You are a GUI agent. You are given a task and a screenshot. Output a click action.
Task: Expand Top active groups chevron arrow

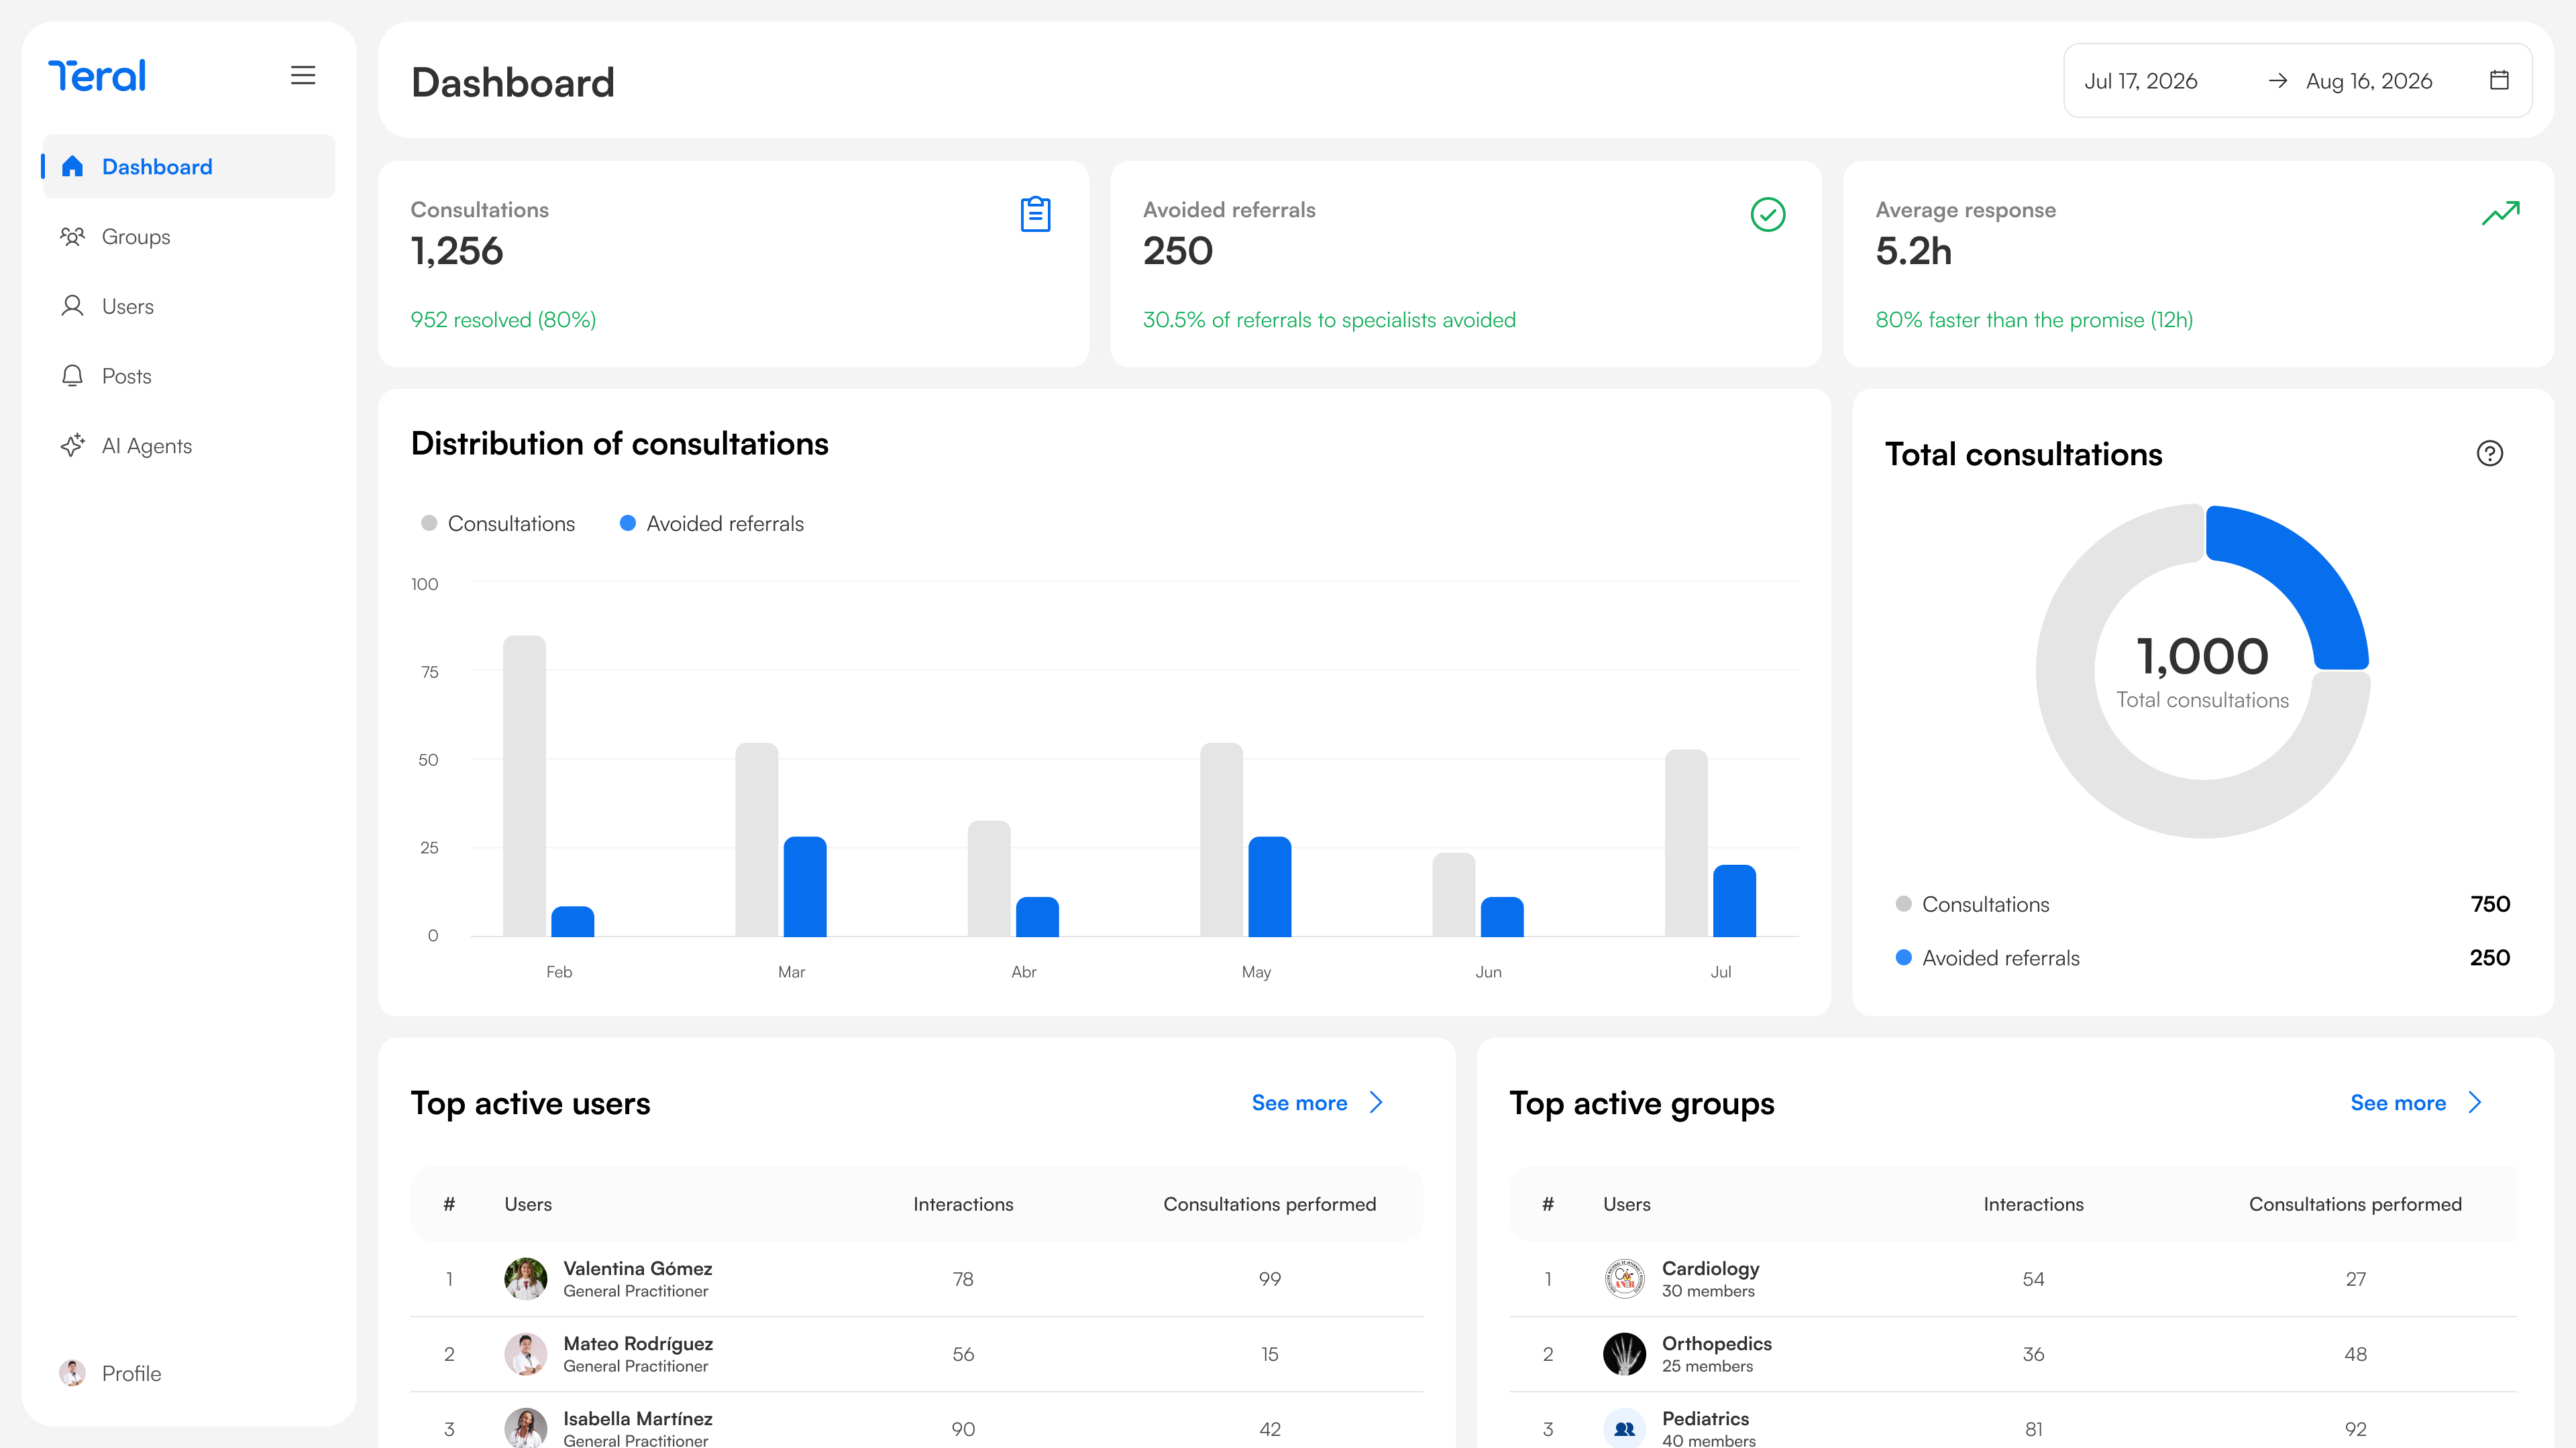coord(2475,1102)
